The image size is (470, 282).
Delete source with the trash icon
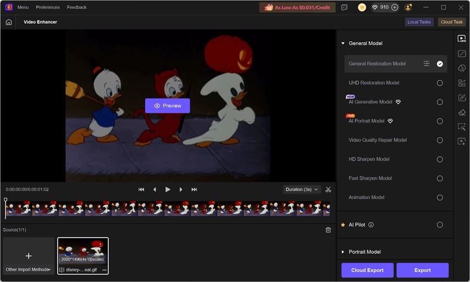coord(328,230)
